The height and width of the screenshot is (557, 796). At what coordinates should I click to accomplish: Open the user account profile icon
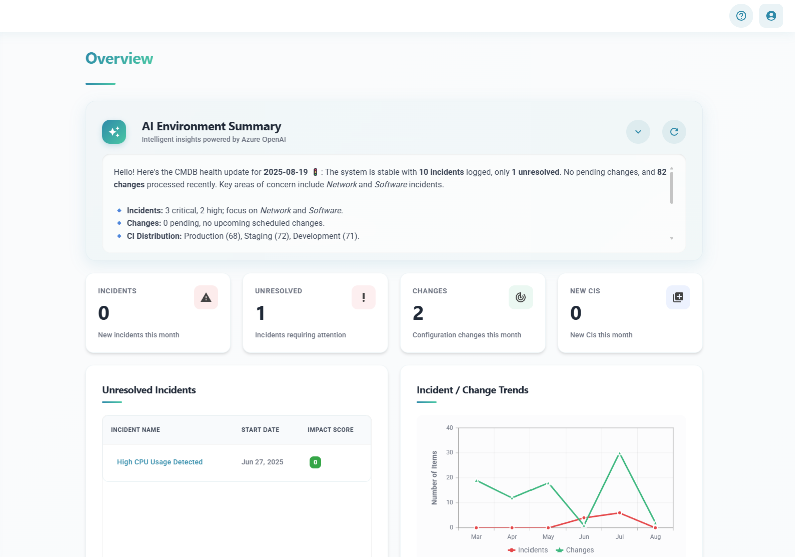(771, 16)
